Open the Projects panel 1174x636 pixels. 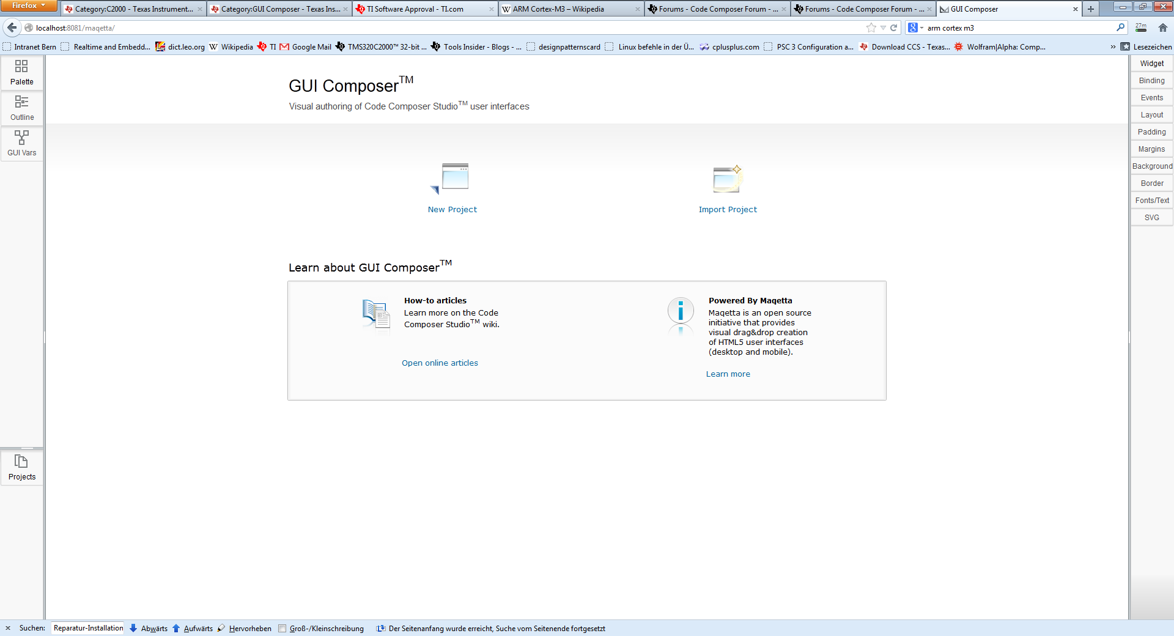[x=21, y=468]
